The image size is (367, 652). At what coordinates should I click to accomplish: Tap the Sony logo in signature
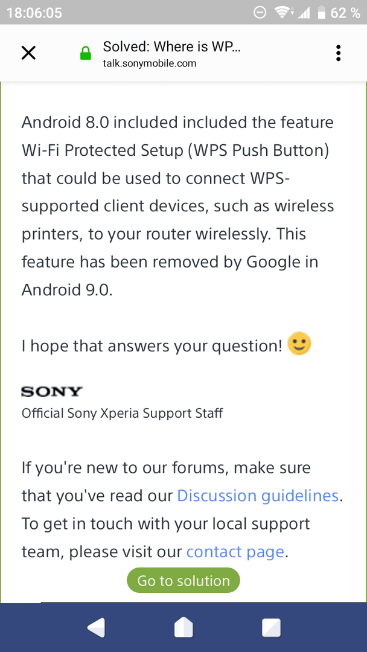click(52, 391)
